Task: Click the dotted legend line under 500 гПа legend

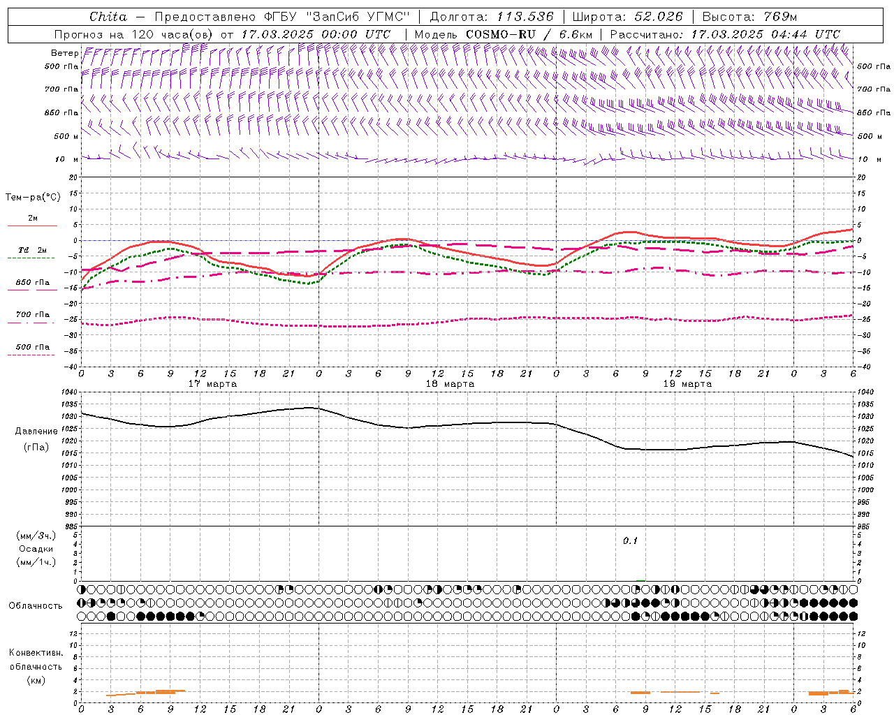Action: 31,355
